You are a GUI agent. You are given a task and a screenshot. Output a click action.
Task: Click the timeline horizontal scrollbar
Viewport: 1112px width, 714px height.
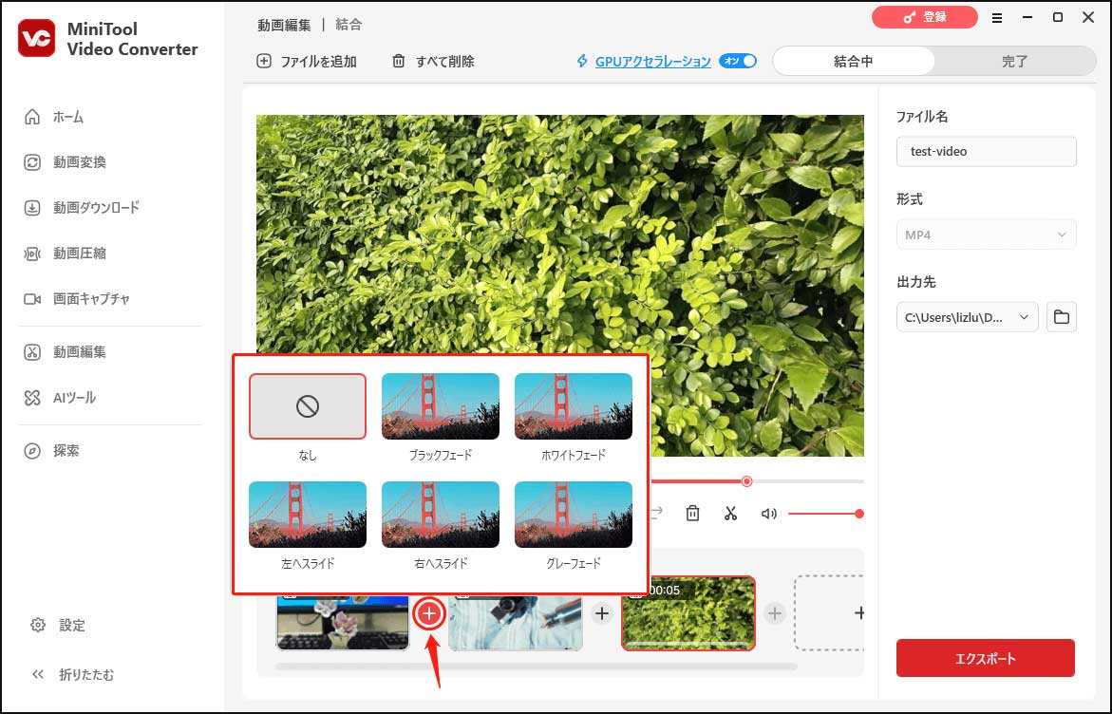(x=537, y=667)
